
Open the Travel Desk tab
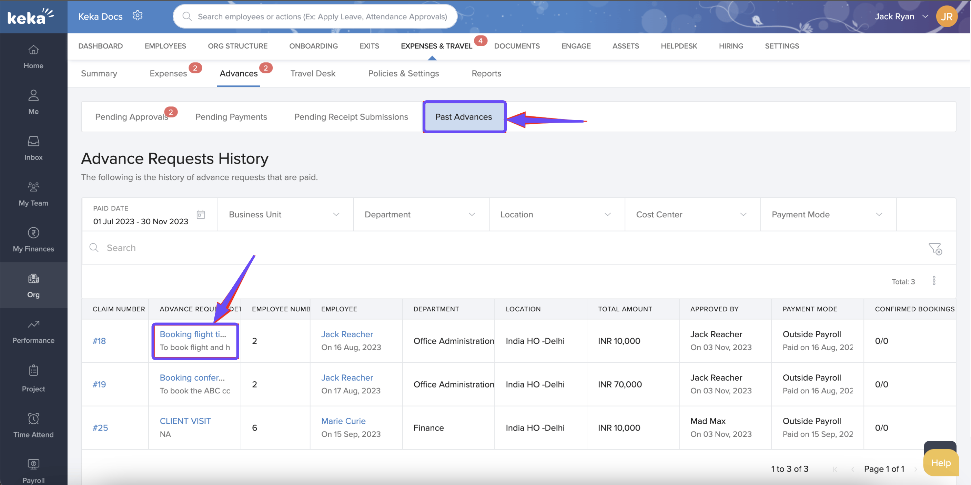(x=313, y=73)
